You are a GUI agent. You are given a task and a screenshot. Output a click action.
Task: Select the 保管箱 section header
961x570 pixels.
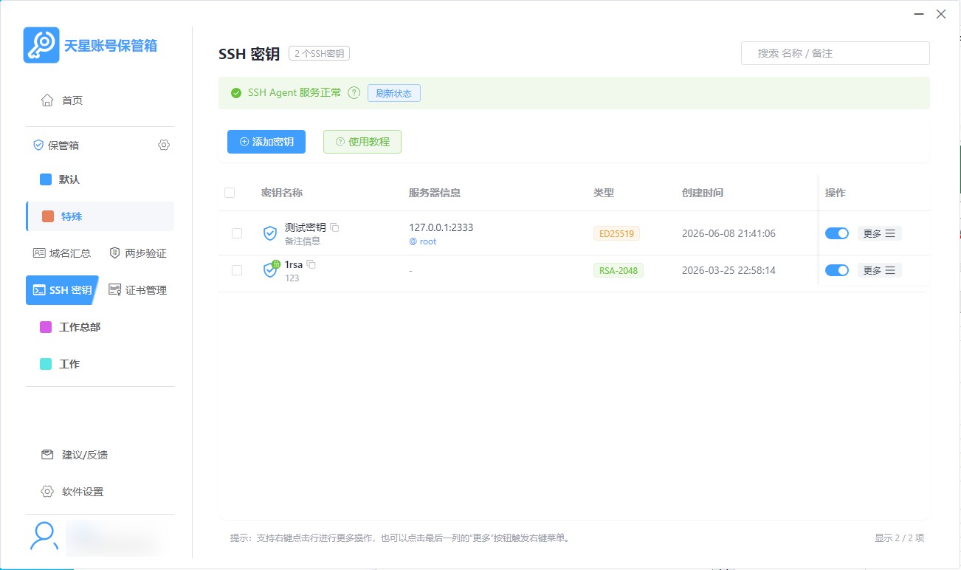[56, 145]
